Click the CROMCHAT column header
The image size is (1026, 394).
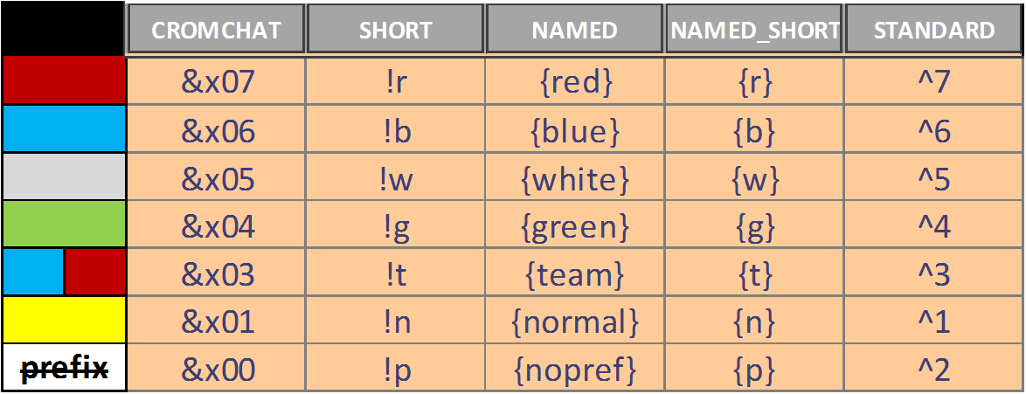[216, 29]
